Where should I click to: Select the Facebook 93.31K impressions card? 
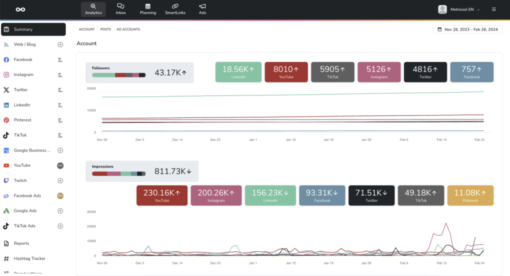322,196
